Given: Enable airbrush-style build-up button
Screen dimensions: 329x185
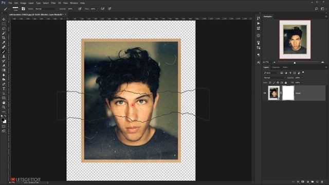Looking at the screenshot, I should pos(103,9).
